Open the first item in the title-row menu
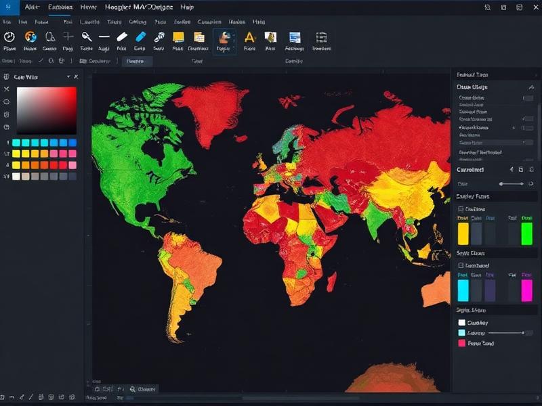The height and width of the screenshot is (406, 542). [32, 7]
